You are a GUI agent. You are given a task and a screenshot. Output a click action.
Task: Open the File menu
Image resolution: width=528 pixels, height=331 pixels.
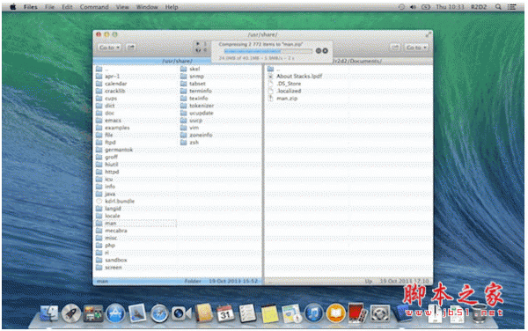coord(49,7)
